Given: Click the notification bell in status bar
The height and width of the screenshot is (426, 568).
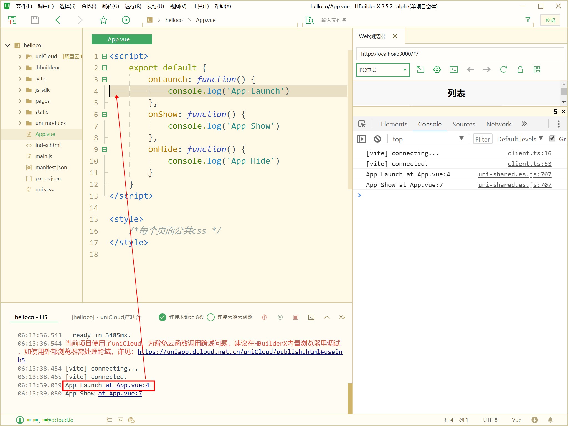Looking at the screenshot, I should pos(550,420).
